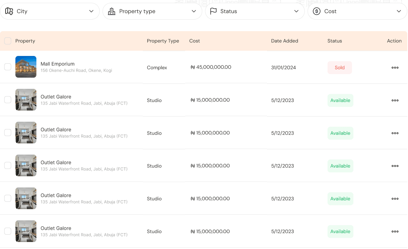Open the three-dot menu for first Outlet Galore row
The width and height of the screenshot is (408, 249).
coord(395,100)
